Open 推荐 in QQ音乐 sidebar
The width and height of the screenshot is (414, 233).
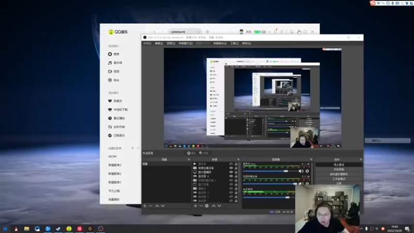tap(113, 54)
